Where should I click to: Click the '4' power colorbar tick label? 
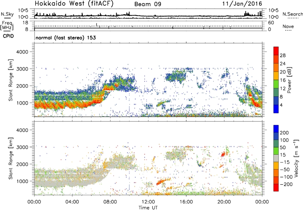(x=281, y=105)
